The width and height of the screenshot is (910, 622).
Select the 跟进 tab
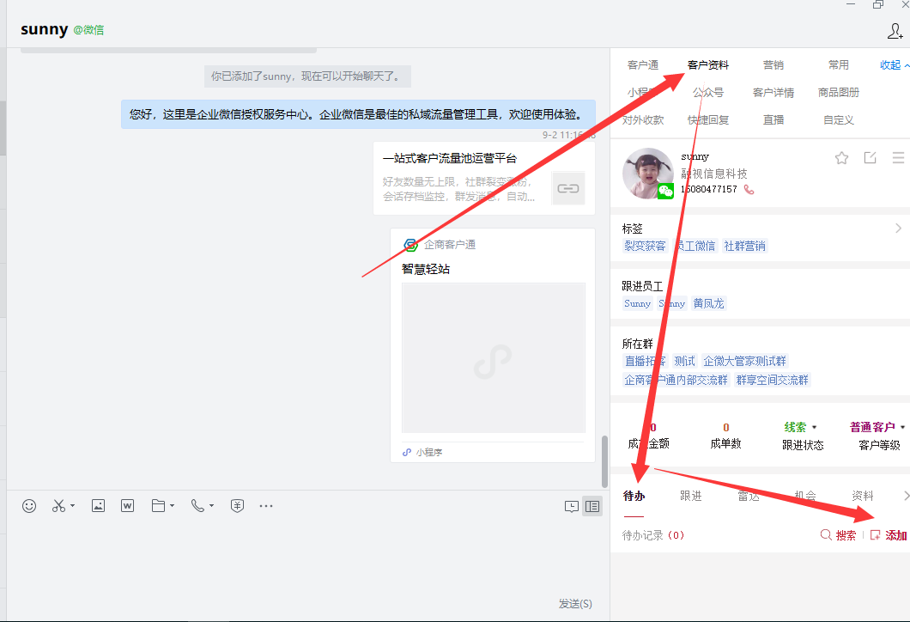(x=690, y=496)
